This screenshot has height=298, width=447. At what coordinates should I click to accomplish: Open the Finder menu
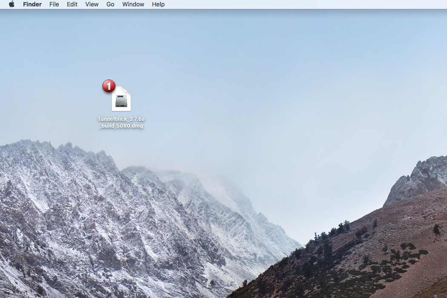(x=32, y=4)
